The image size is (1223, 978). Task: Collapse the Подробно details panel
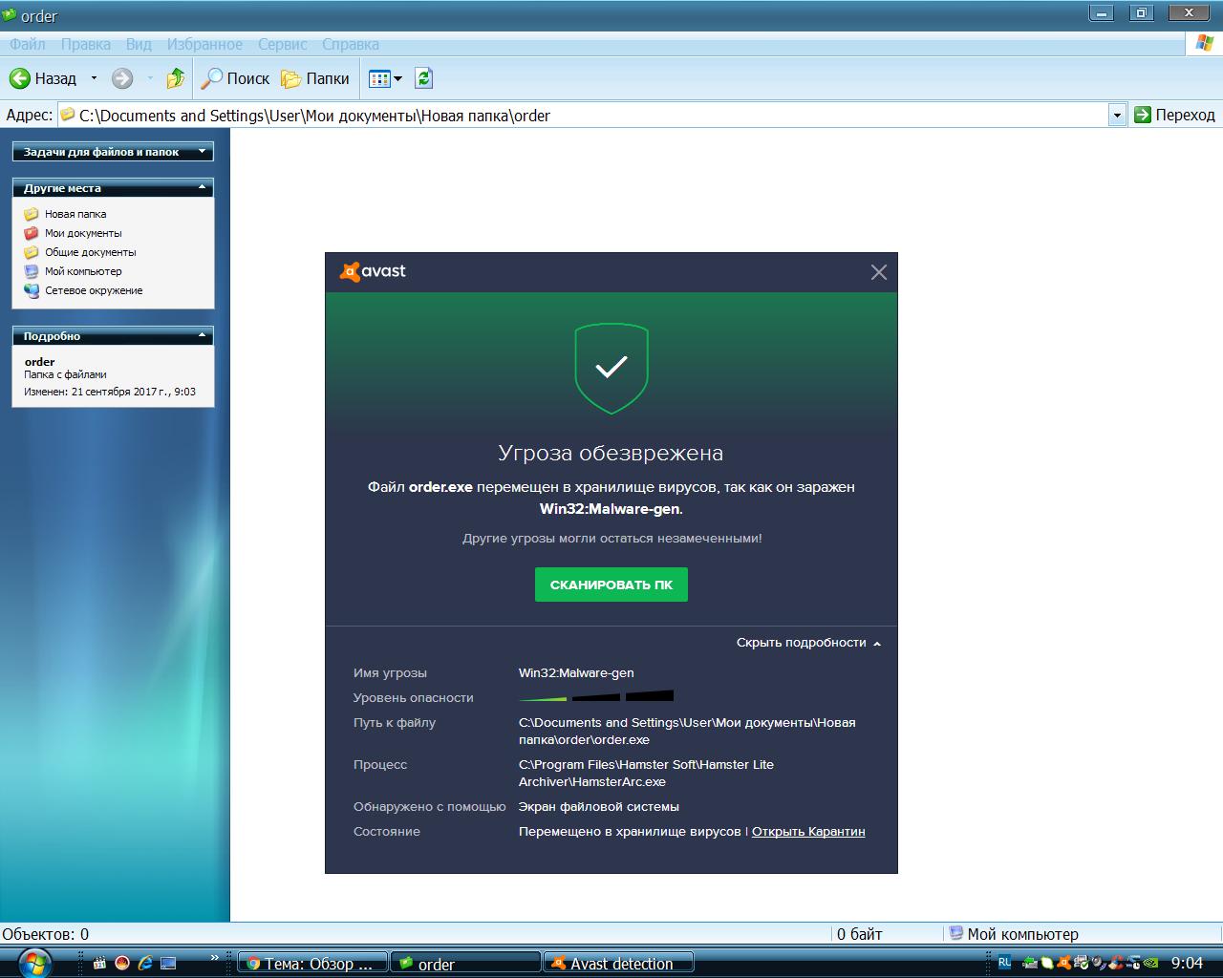pyautogui.click(x=113, y=336)
